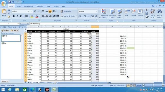Apply percent style
The width and height of the screenshot is (165, 92).
[x=85, y=16]
